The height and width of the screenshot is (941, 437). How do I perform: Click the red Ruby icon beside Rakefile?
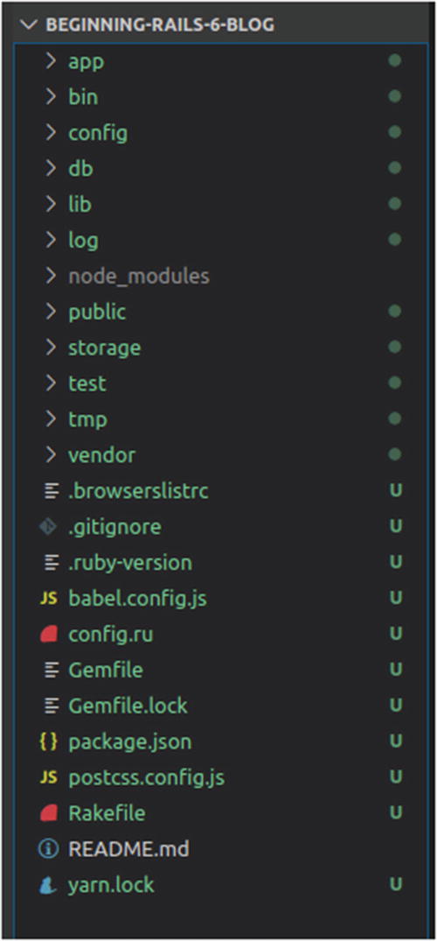coord(49,813)
